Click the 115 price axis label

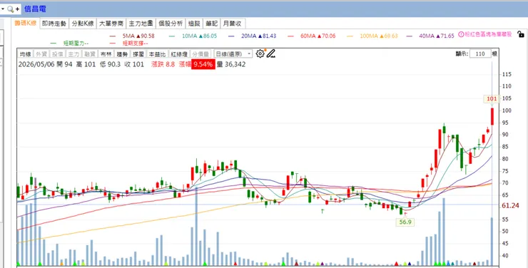[507, 74]
